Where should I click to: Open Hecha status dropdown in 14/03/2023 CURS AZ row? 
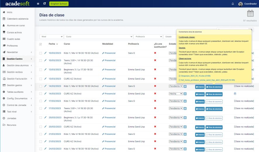(176, 94)
